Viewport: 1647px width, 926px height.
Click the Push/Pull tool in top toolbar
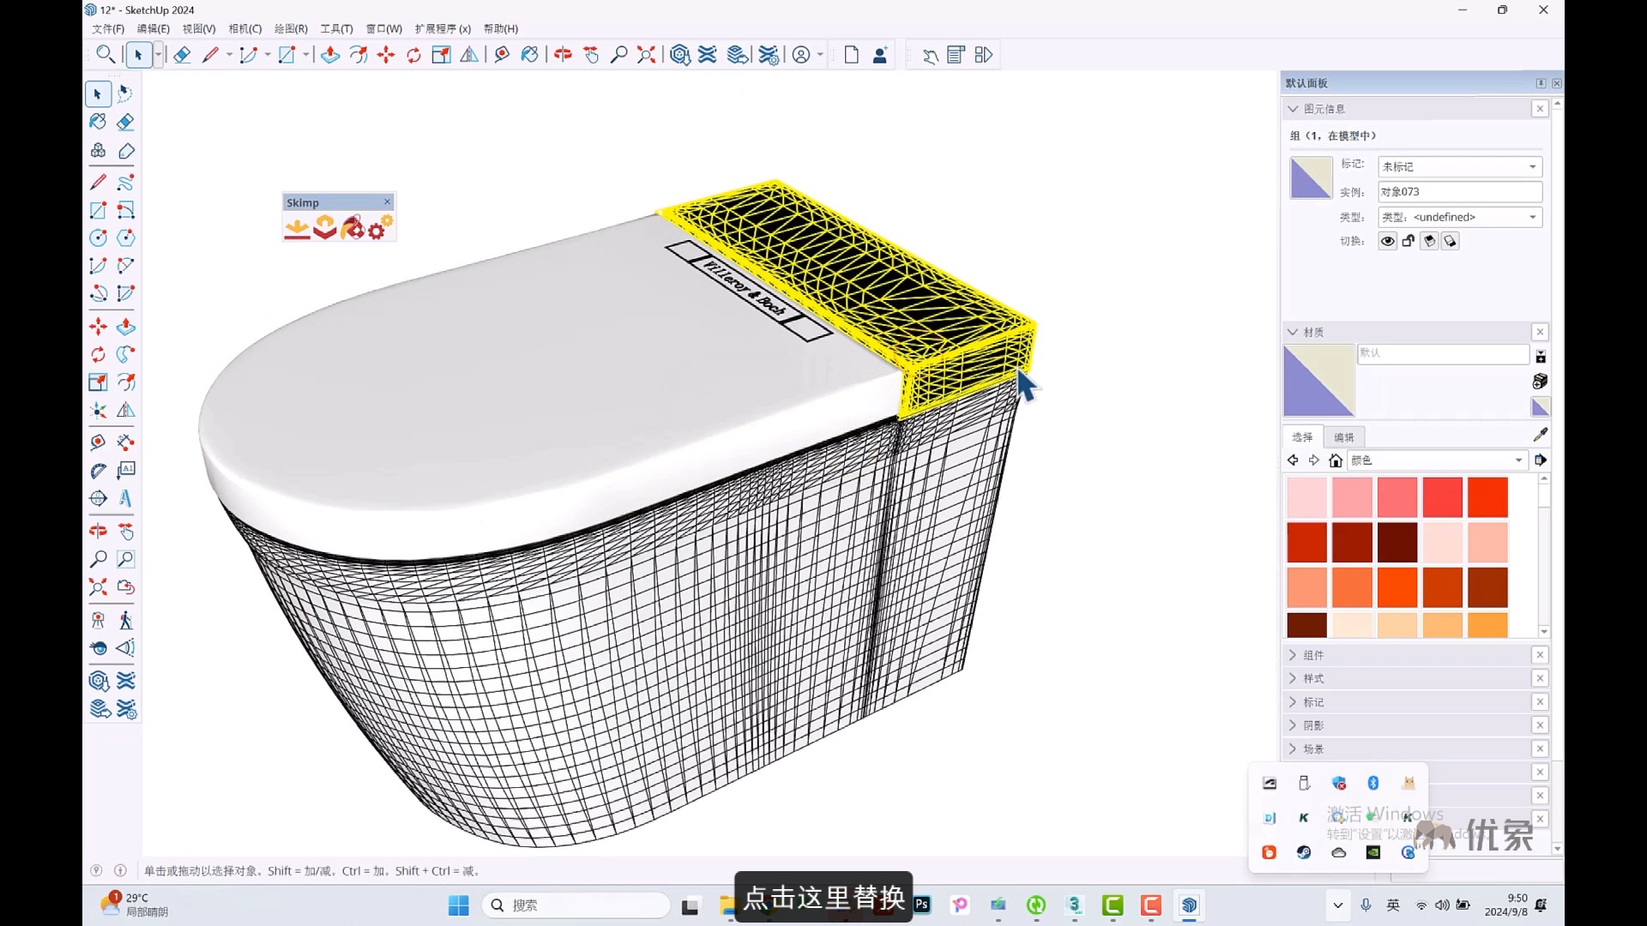pos(330,55)
